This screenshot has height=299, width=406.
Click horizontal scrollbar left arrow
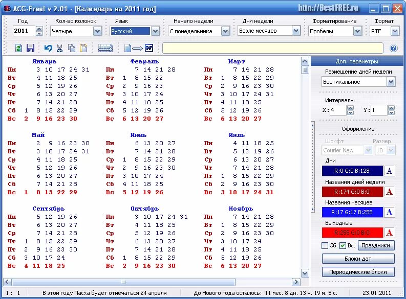click(7, 282)
